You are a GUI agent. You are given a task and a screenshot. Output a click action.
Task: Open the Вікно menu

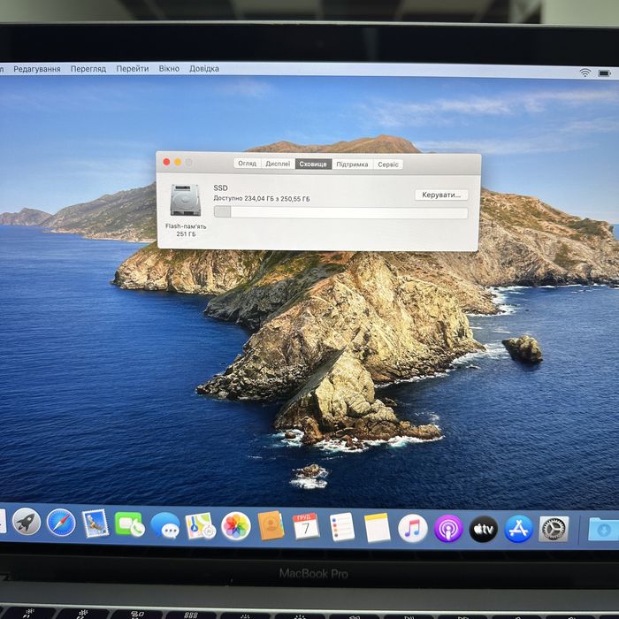click(169, 69)
